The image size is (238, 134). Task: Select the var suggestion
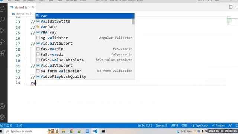85,16
